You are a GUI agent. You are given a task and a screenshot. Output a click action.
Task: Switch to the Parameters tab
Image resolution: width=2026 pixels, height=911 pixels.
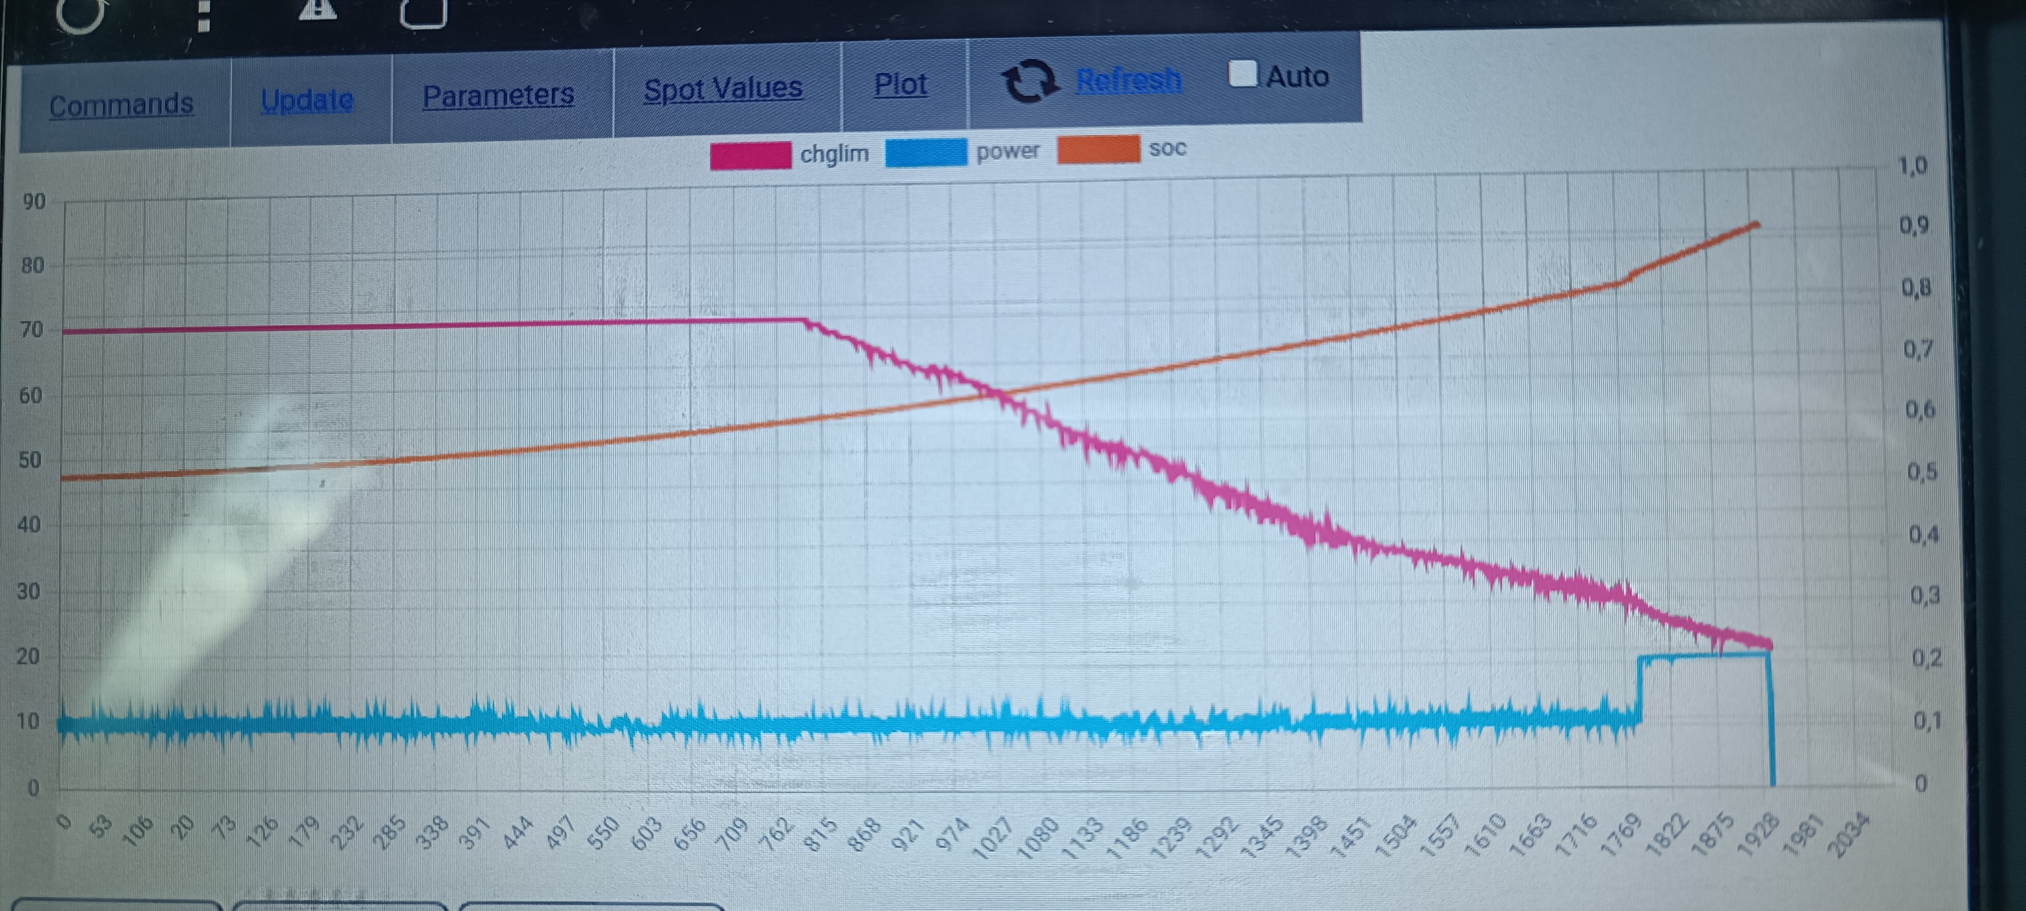click(498, 95)
